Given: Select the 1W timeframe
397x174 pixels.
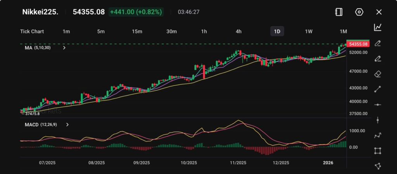Looking at the screenshot, I should pyautogui.click(x=309, y=31).
